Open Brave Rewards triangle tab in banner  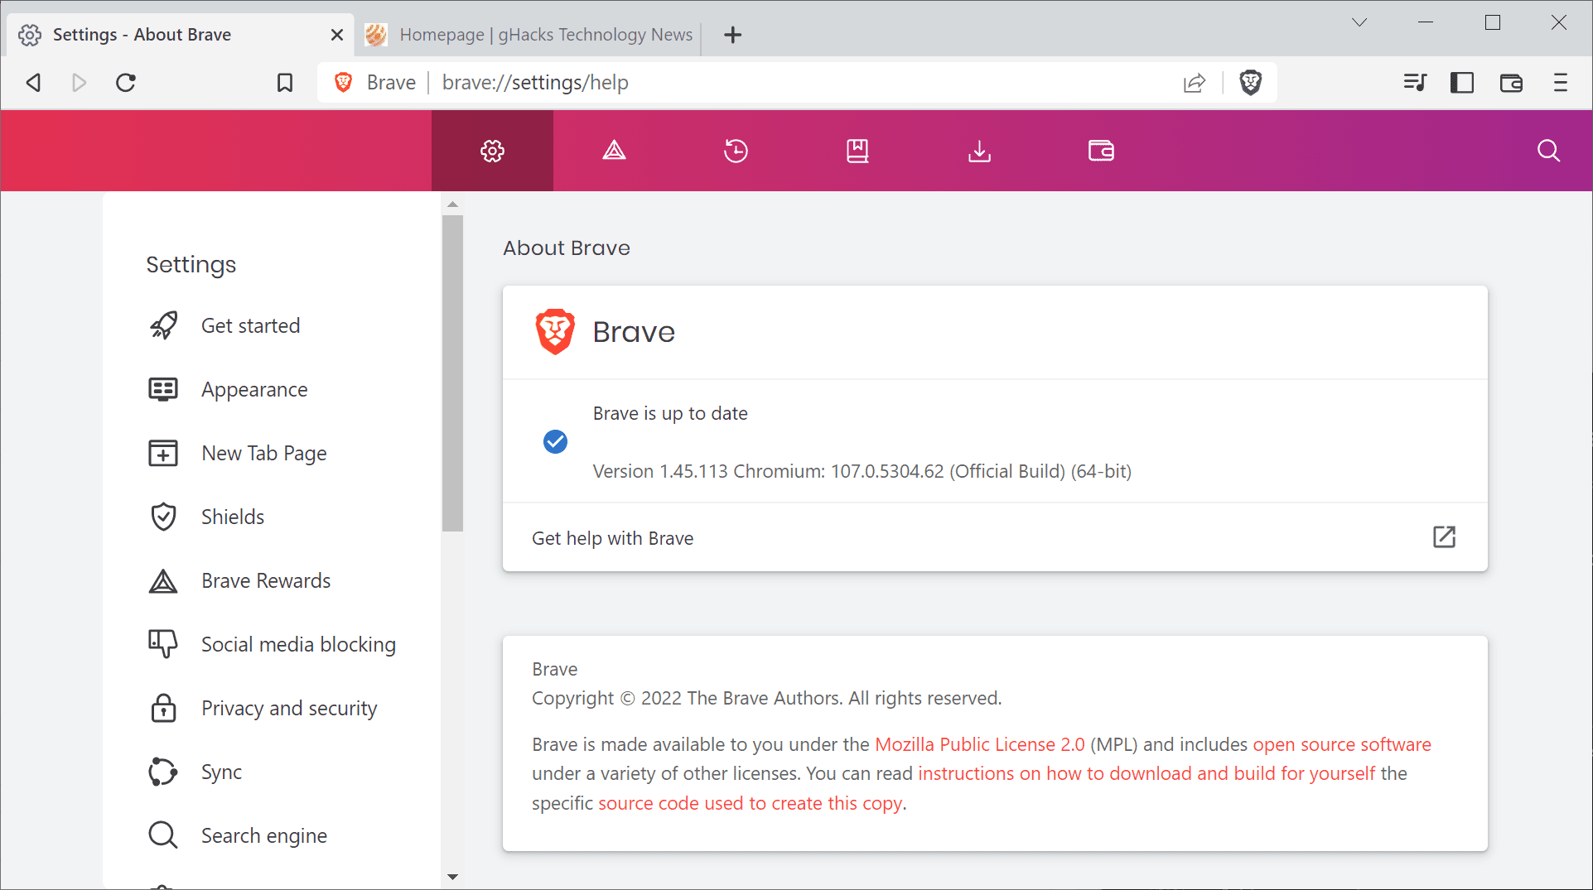coord(614,151)
